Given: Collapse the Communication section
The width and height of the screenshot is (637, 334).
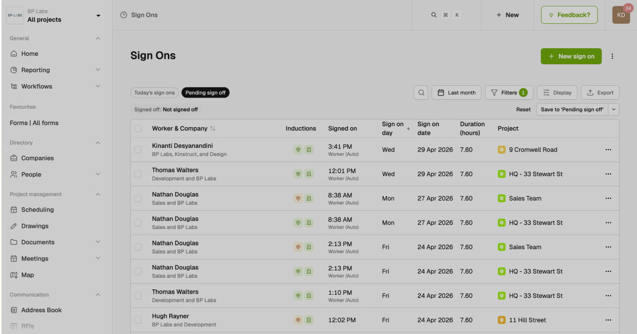Looking at the screenshot, I should tap(98, 295).
